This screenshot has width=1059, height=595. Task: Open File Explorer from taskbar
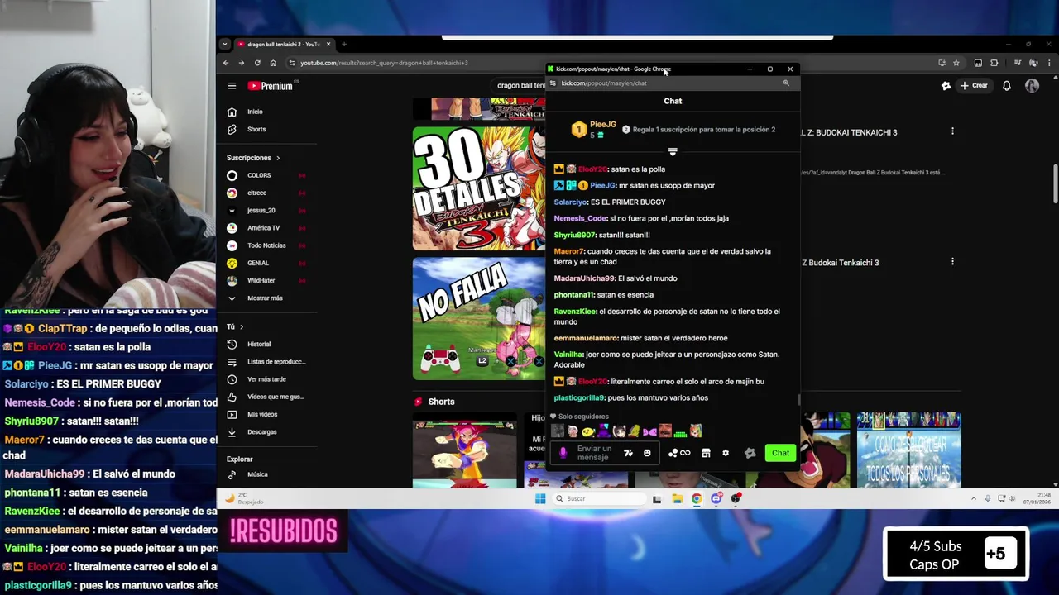677,498
